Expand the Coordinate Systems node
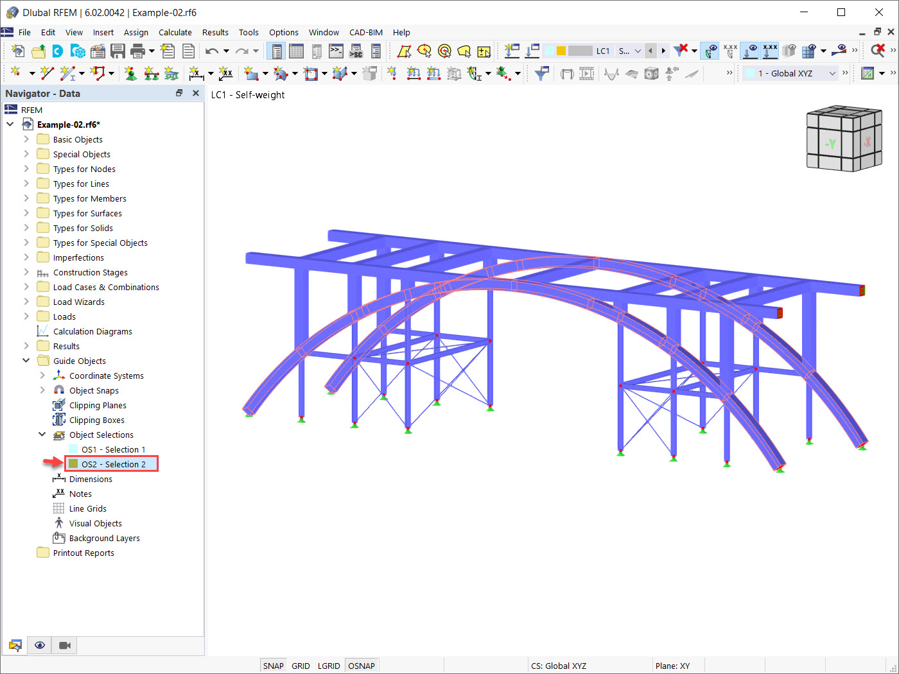Screen dimensions: 899x674 [x=42, y=376]
